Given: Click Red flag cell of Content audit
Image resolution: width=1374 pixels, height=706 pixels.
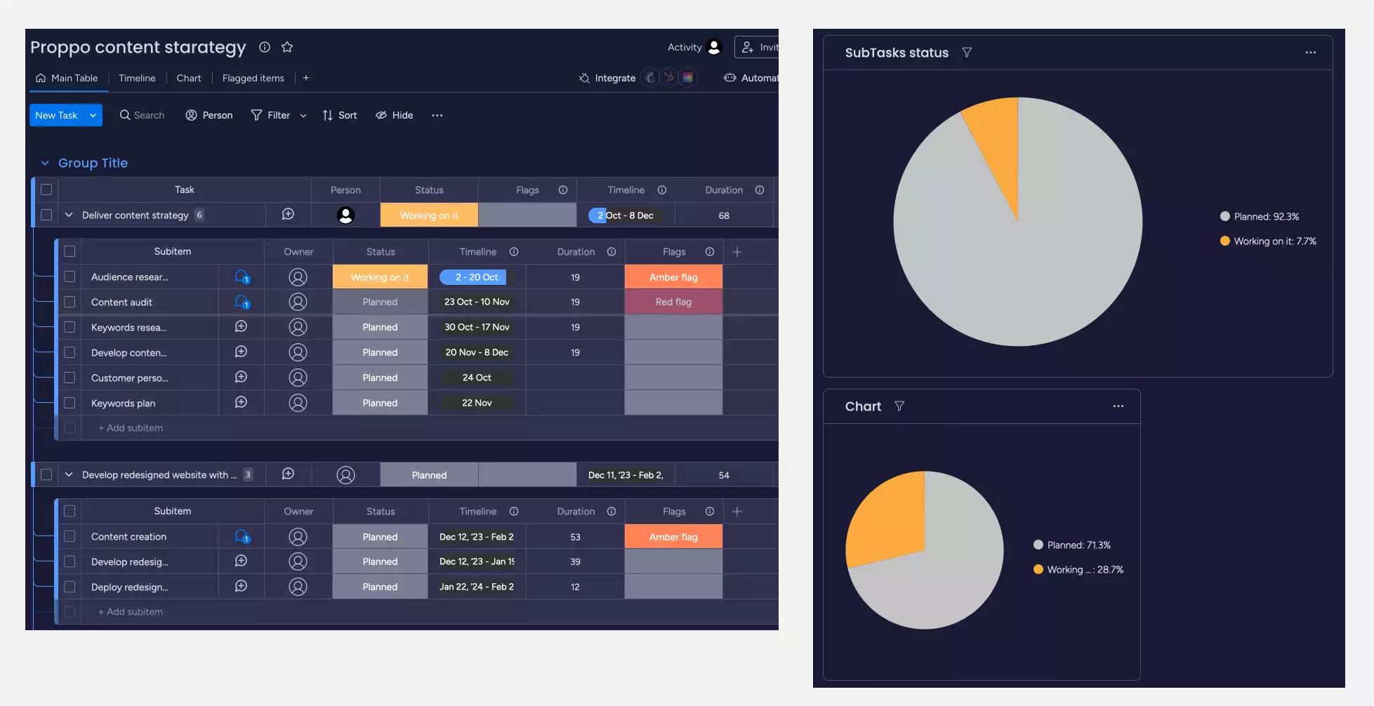Looking at the screenshot, I should pos(673,302).
